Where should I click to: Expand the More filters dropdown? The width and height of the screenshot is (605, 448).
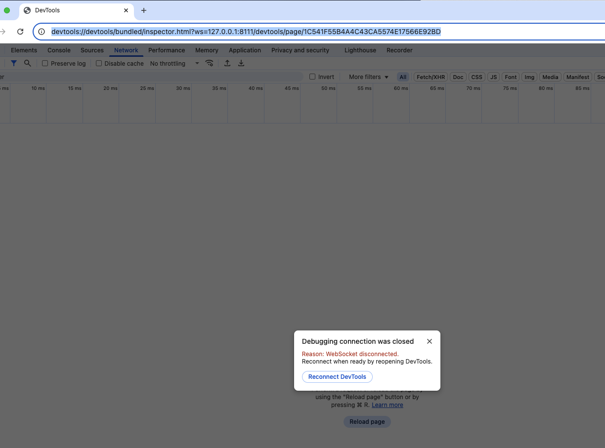click(x=369, y=77)
